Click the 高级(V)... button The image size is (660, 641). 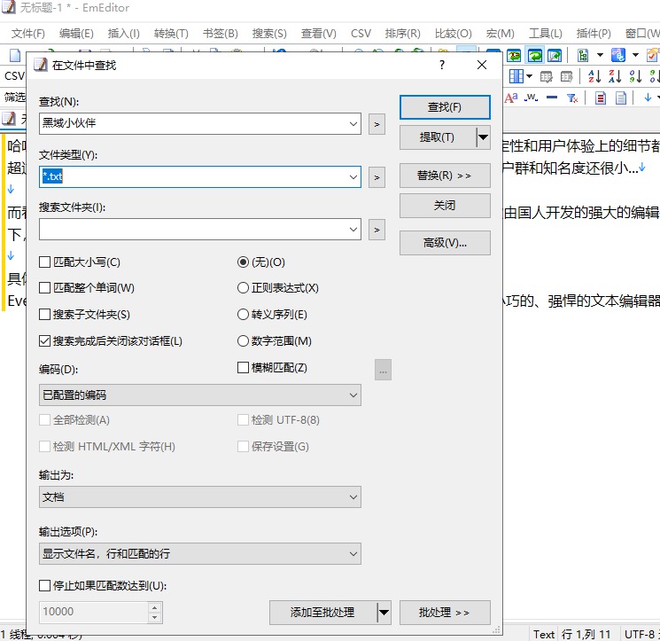[x=445, y=243]
